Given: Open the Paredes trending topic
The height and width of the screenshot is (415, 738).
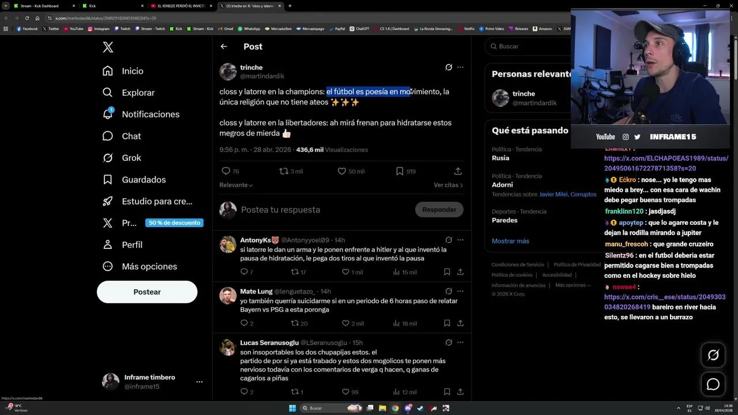Looking at the screenshot, I should pyautogui.click(x=504, y=220).
